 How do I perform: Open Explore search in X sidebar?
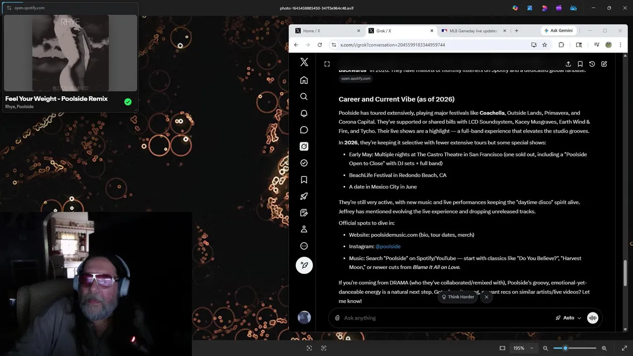304,96
